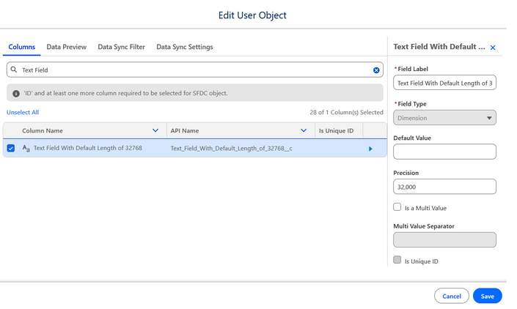Click the Precision field showing 32,000
This screenshot has width=517, height=309.
[x=444, y=187]
